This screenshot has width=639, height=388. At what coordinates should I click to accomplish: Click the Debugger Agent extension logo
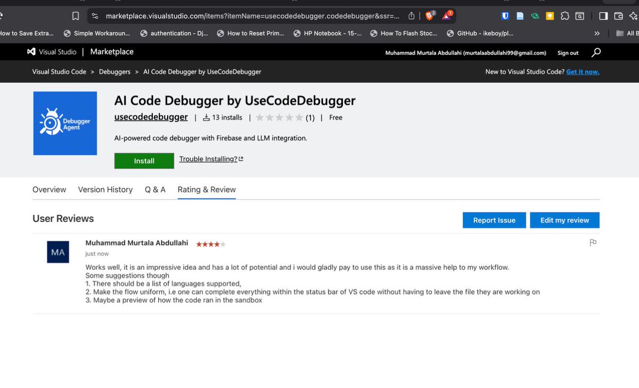65,123
